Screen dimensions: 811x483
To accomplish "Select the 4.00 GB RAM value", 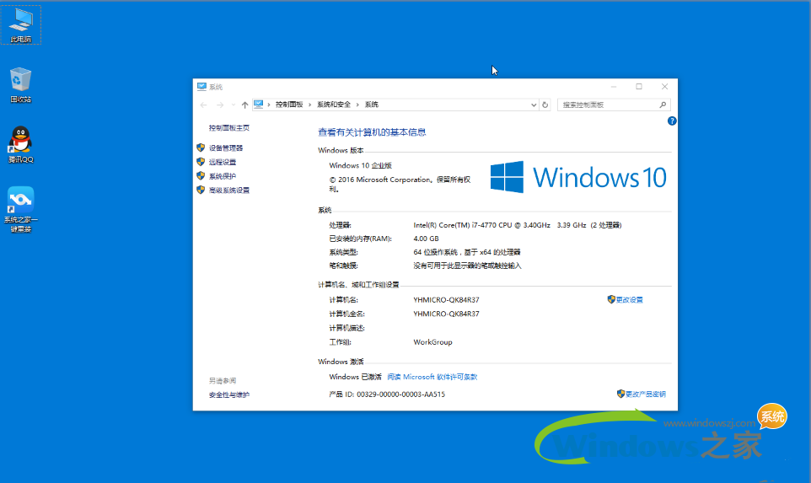I will [x=427, y=239].
